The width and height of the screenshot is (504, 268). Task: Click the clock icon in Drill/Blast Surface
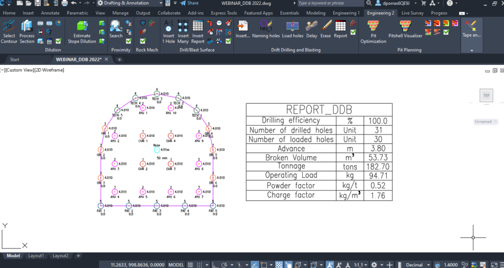click(219, 23)
